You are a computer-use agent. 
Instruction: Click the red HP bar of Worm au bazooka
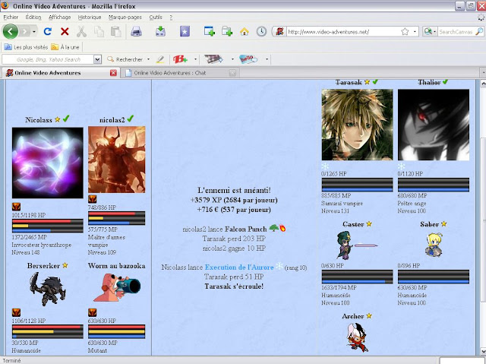(116, 327)
